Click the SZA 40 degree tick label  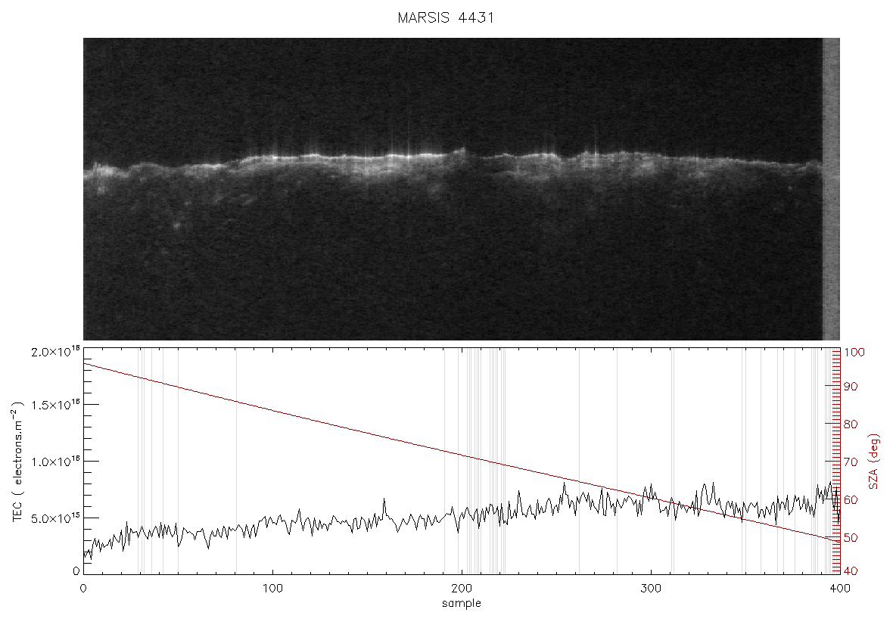(851, 571)
